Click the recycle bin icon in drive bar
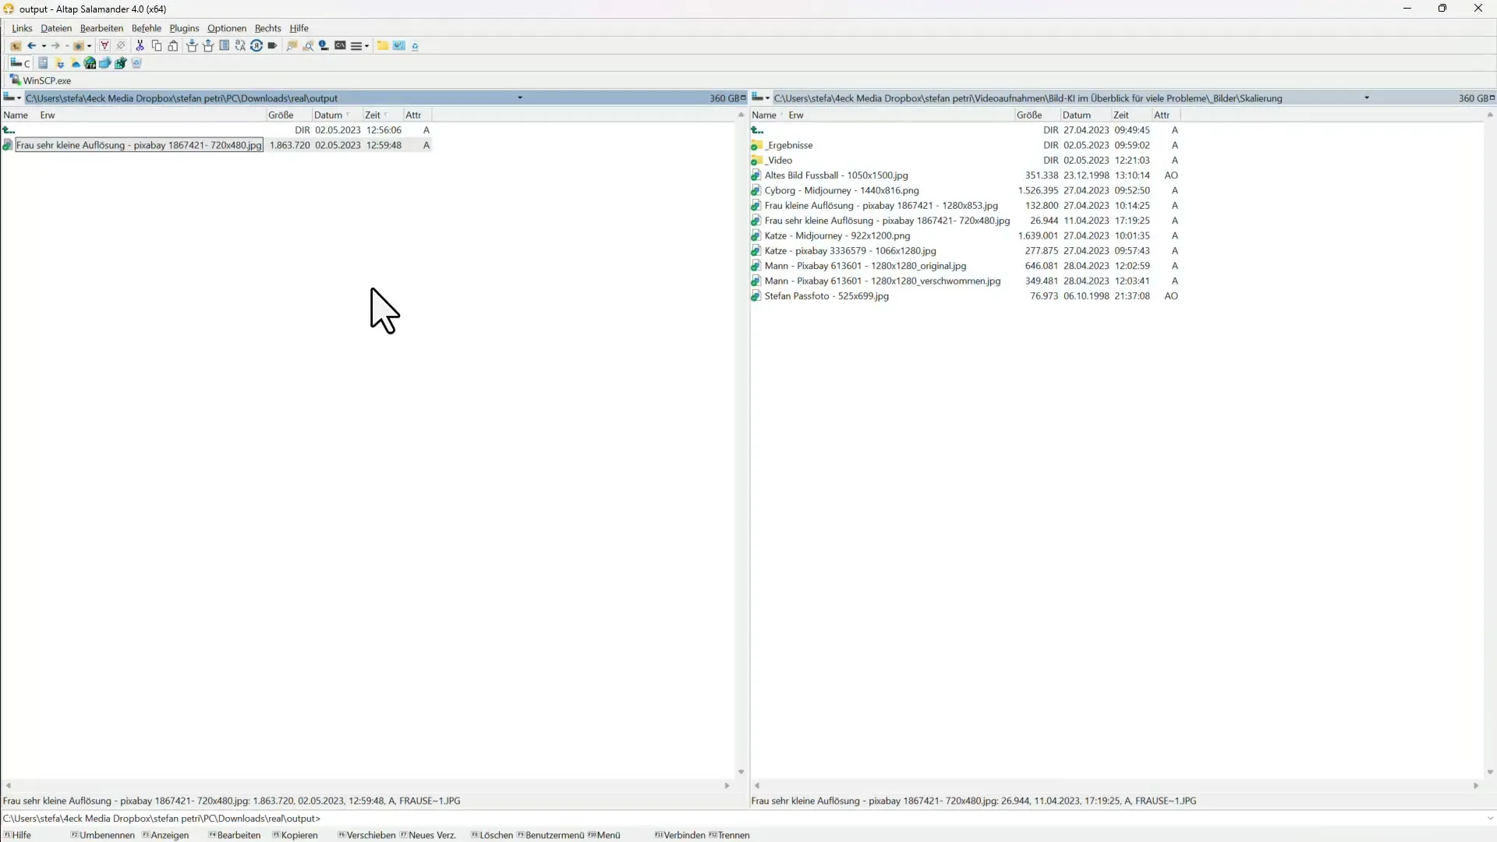 coord(136,63)
